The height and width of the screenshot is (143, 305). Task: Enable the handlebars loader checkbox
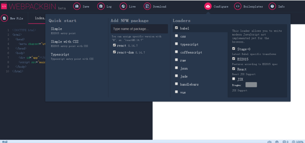176,84
